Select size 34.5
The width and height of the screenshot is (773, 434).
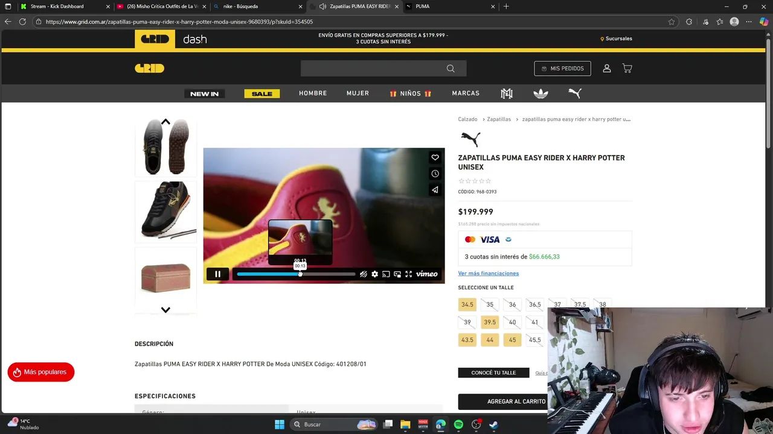[x=467, y=305]
